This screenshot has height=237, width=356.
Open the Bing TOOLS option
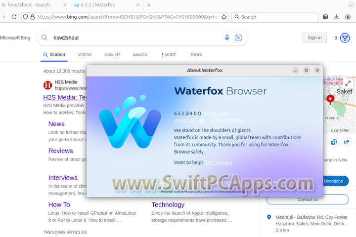[x=196, y=55]
